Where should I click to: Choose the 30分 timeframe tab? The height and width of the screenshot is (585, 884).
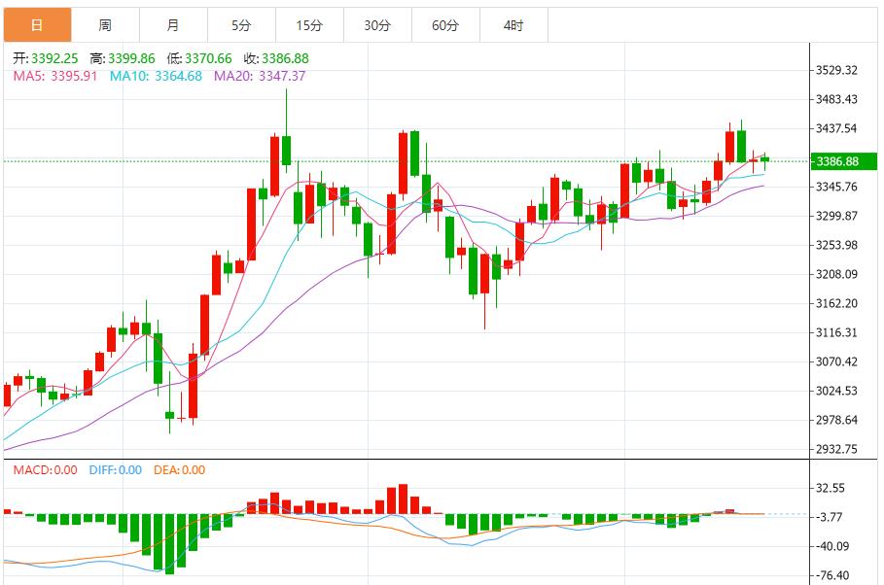click(x=377, y=25)
